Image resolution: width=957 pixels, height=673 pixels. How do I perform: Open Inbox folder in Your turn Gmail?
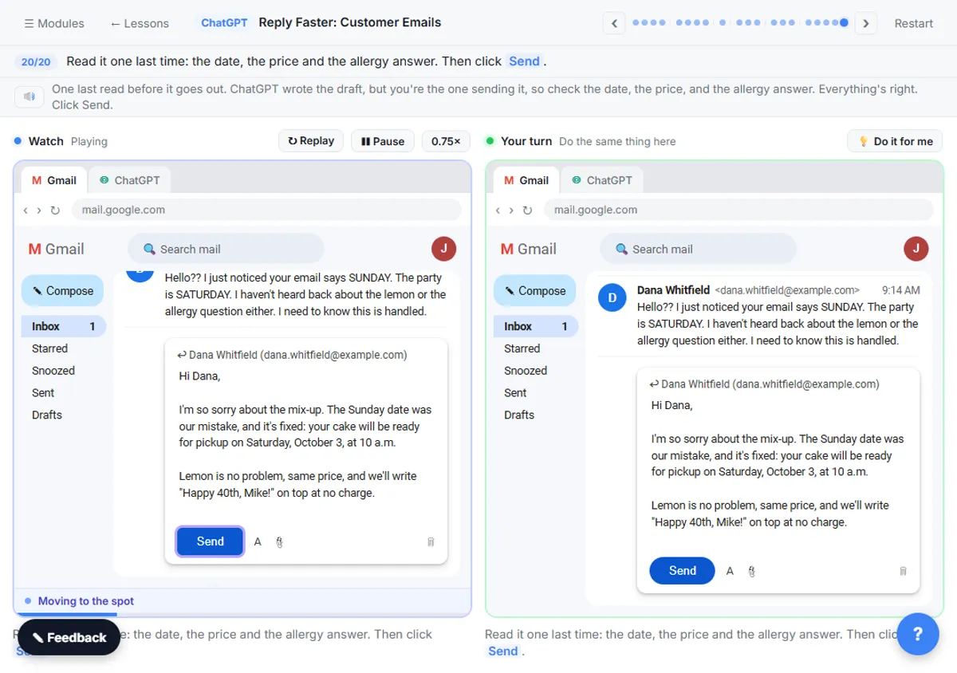tap(536, 326)
